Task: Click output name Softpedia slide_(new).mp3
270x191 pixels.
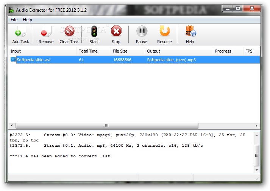Action: [x=171, y=60]
